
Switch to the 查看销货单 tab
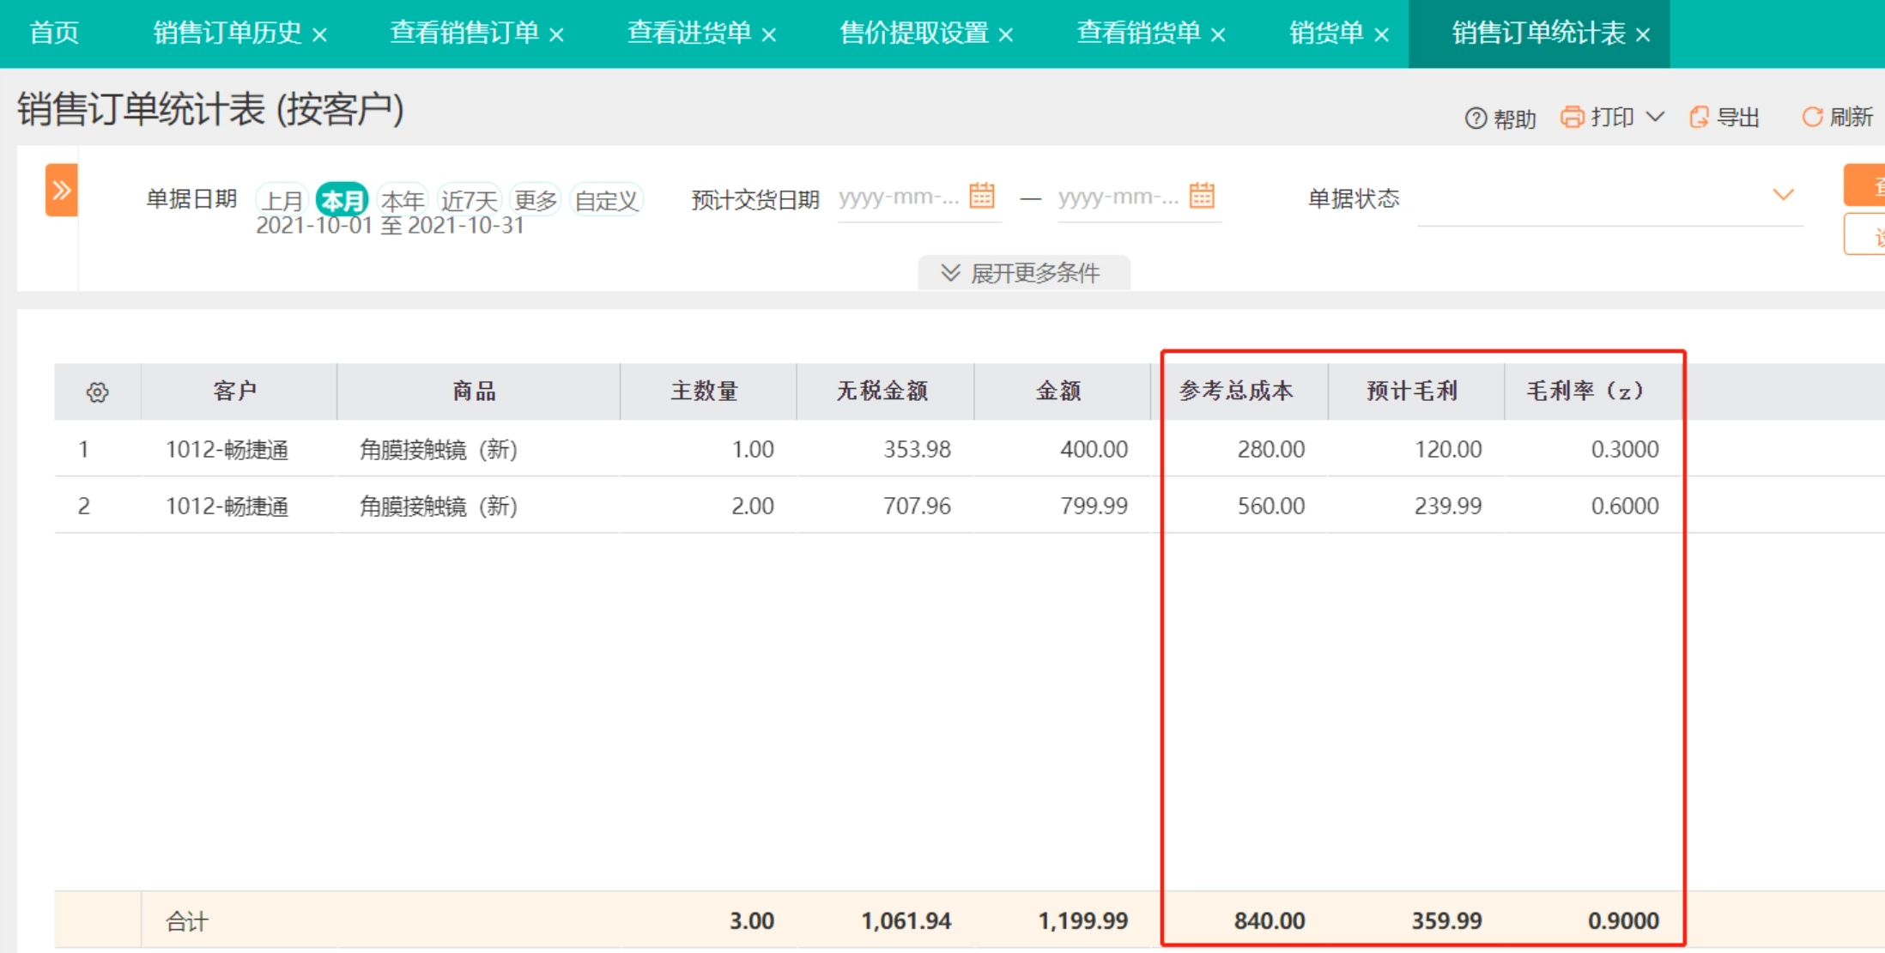pos(1137,33)
